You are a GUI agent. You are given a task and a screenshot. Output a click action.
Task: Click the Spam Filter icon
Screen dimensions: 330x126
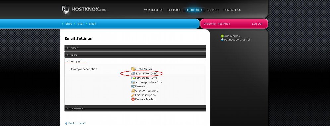pyautogui.click(x=133, y=73)
